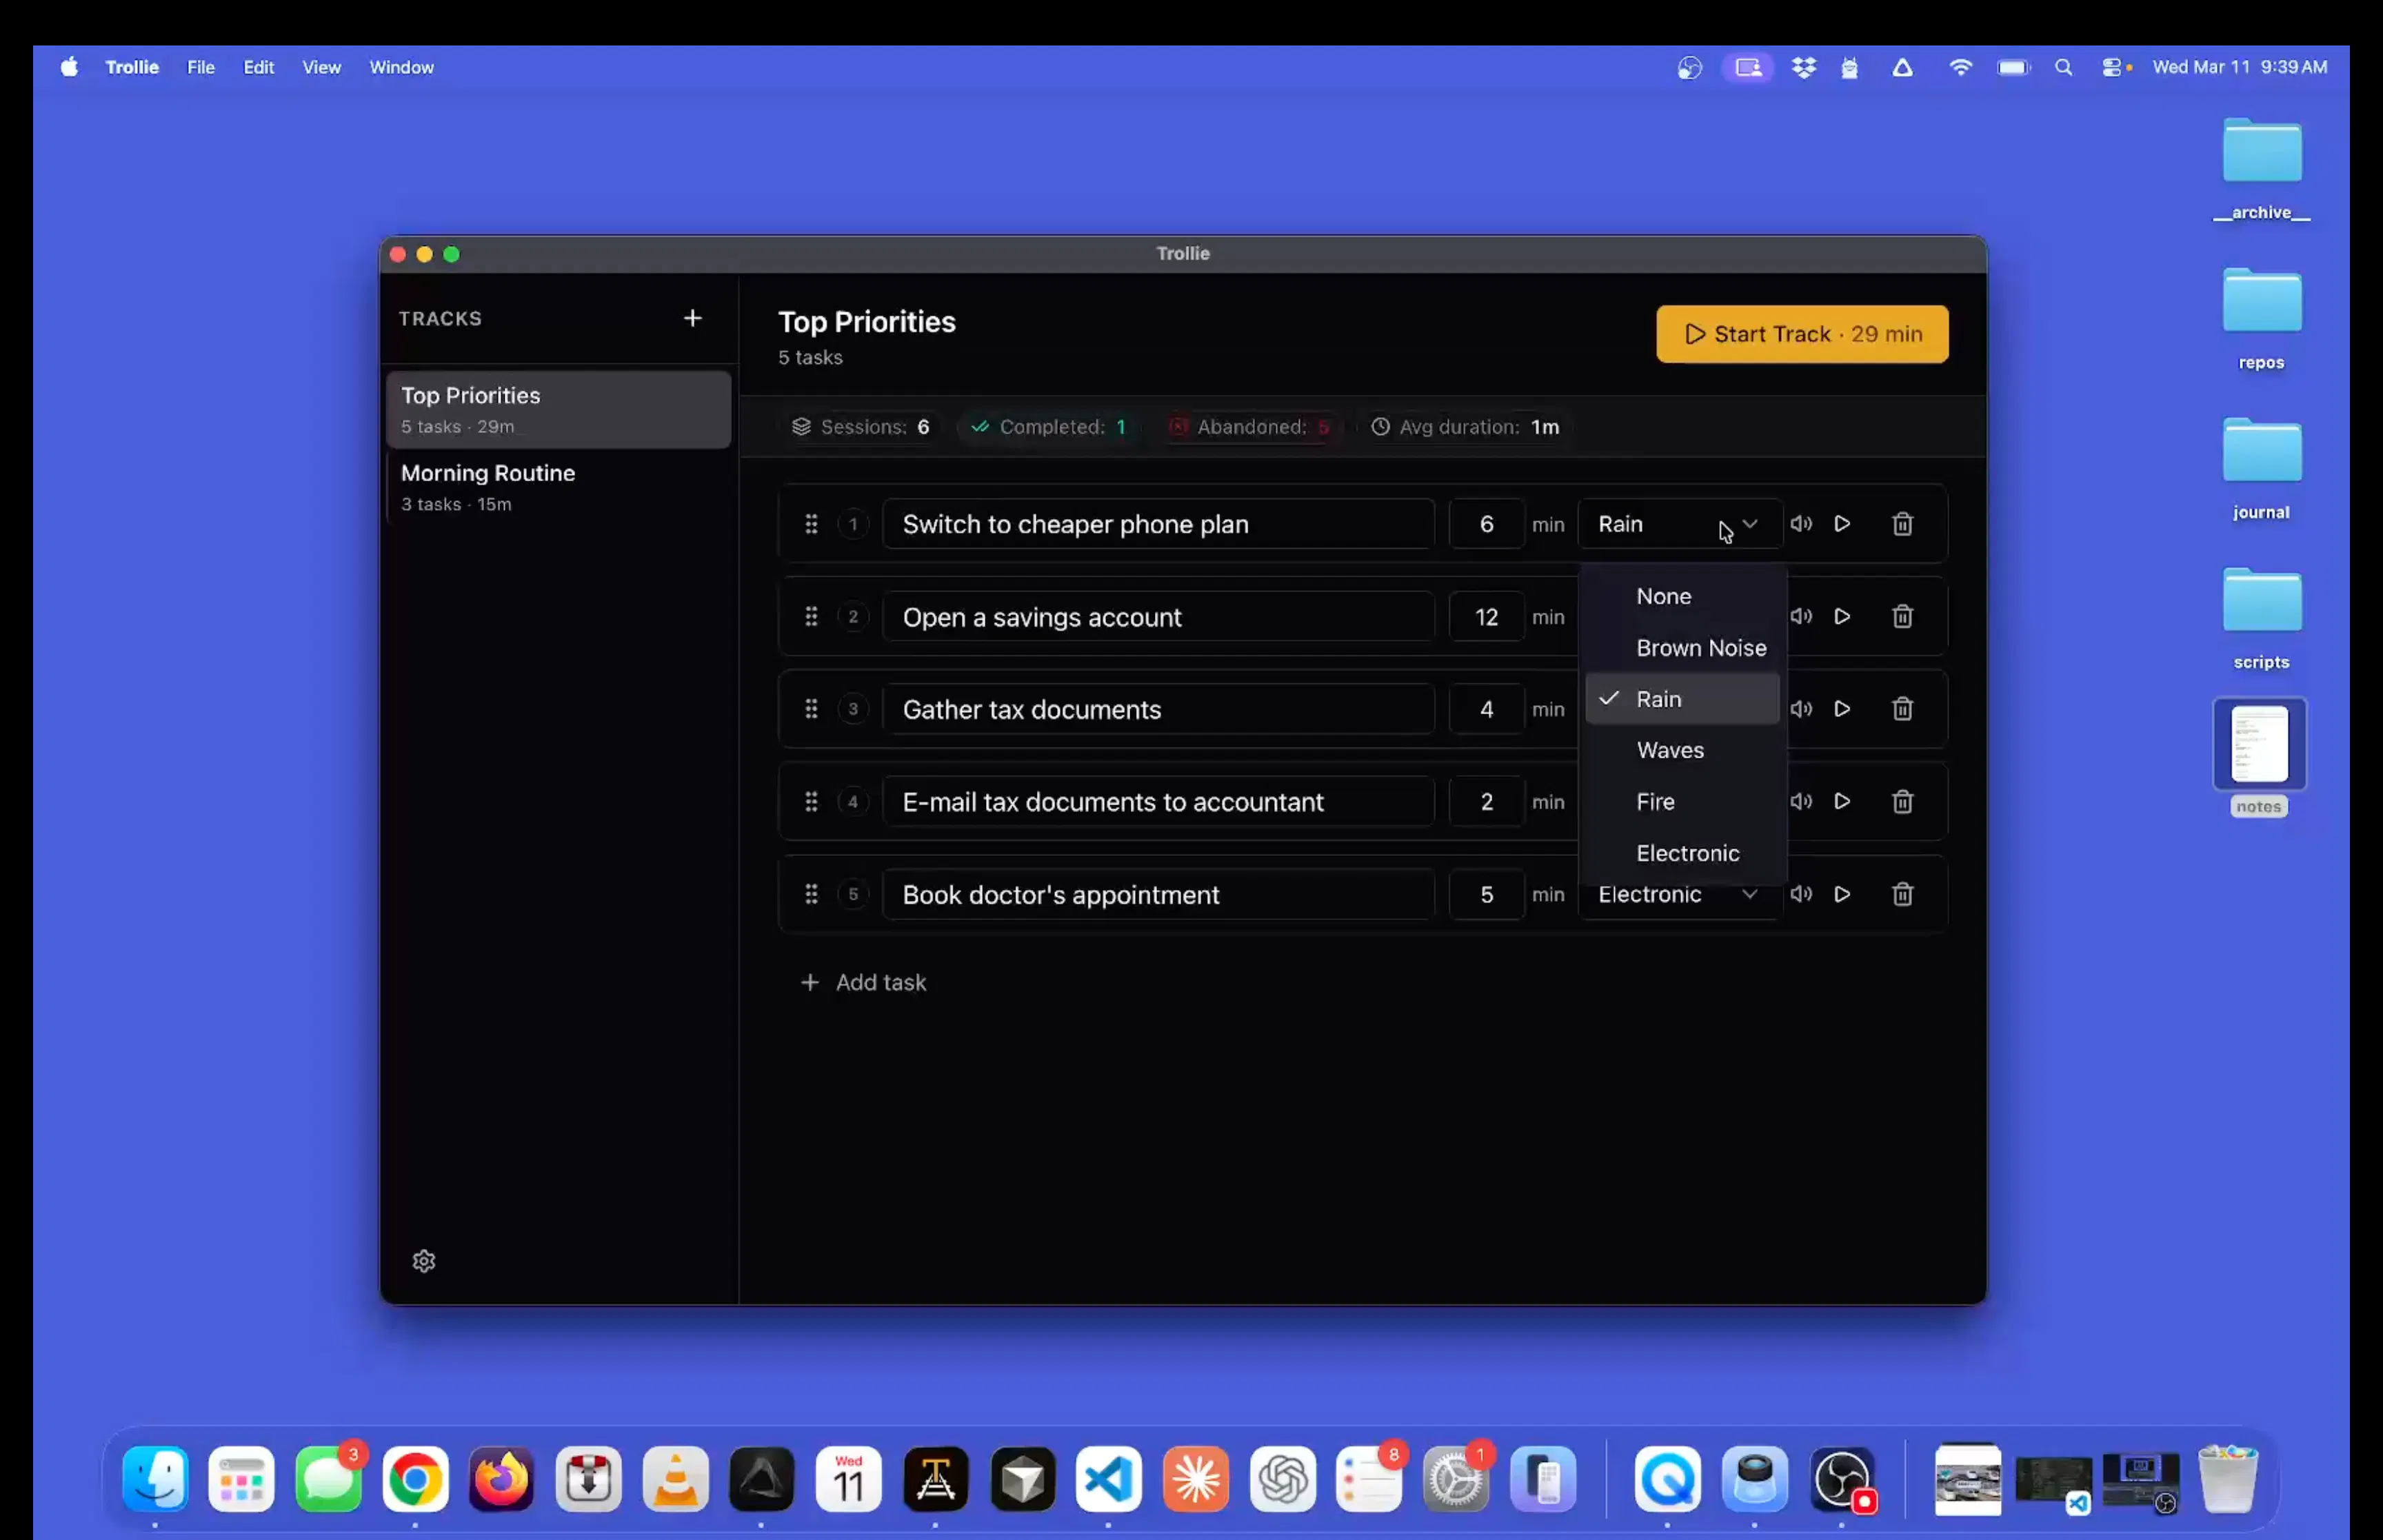Viewport: 2383px width, 1540px height.
Task: Grab drag handle of Book doctor's appointment
Action: coord(811,894)
